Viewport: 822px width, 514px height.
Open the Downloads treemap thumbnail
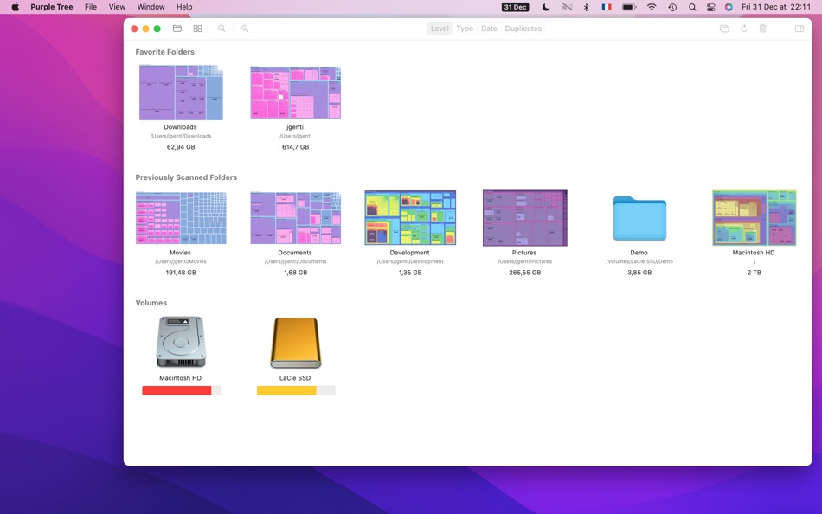click(x=181, y=93)
